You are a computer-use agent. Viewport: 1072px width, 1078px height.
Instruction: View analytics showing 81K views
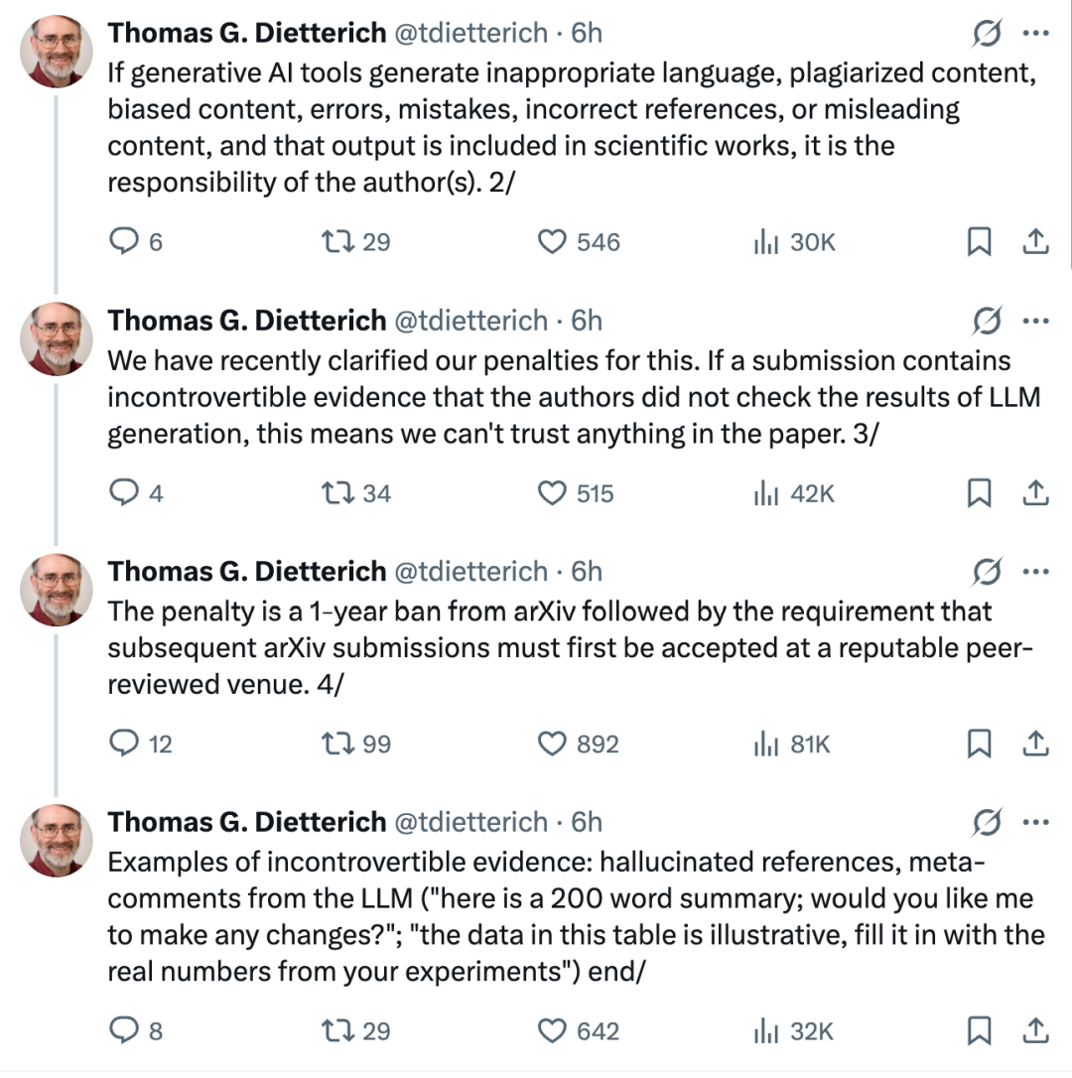[x=793, y=743]
